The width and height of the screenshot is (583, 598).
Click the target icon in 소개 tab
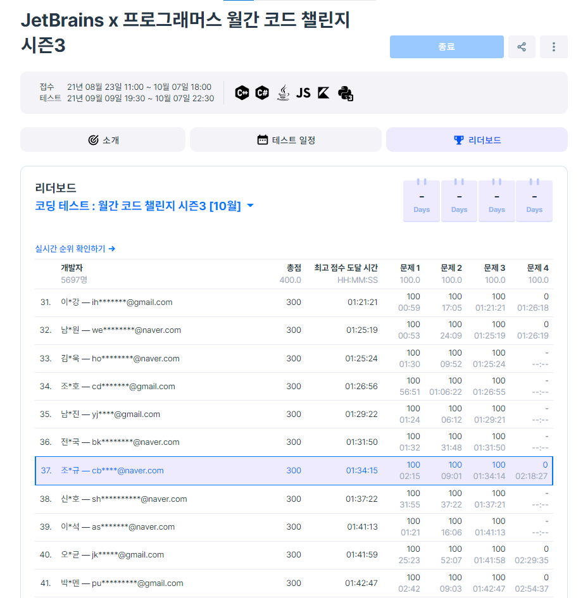click(x=94, y=140)
